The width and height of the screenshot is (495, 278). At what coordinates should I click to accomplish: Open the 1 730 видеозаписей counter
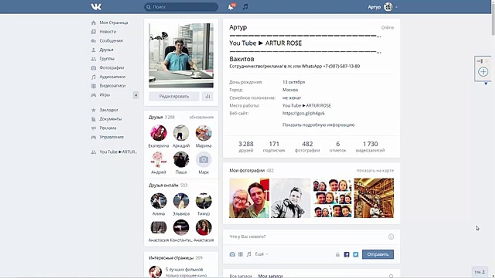pyautogui.click(x=370, y=147)
